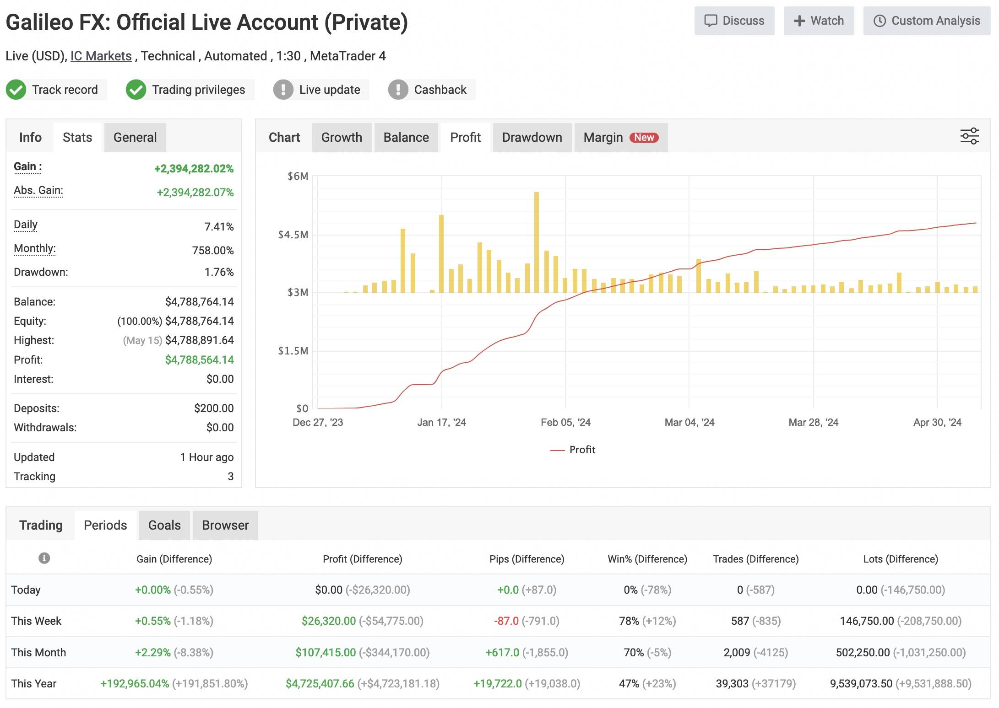Click the Live update warning icon
The image size is (999, 708).
(283, 90)
